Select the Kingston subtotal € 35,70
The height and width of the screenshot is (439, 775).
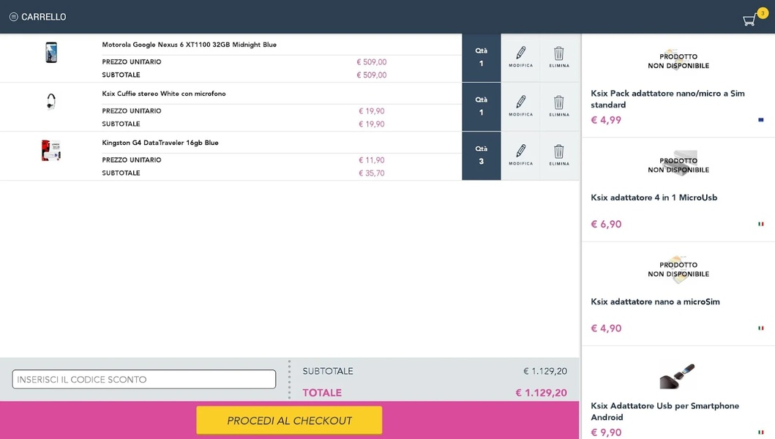pyautogui.click(x=371, y=173)
